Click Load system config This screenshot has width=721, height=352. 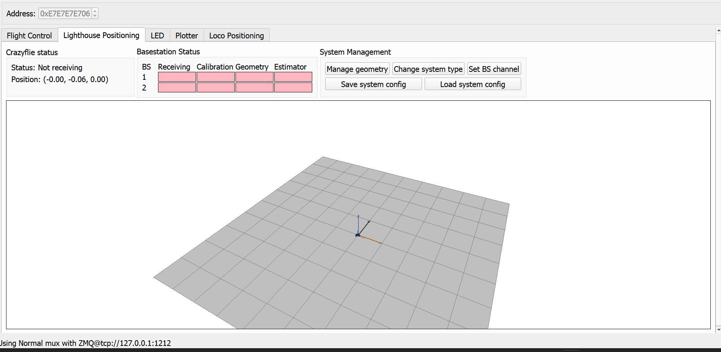click(x=472, y=84)
